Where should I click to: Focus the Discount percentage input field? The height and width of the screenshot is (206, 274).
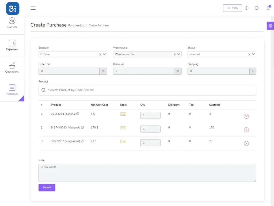[x=143, y=71]
